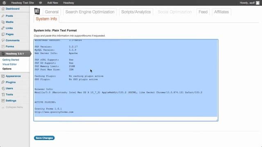Screen dimensions: 262x147
Task: Switch to Search Engine Optimization tab
Action: pos(90,12)
